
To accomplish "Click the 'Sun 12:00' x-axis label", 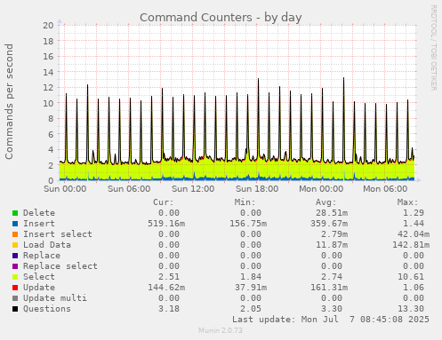I will pos(193,189).
